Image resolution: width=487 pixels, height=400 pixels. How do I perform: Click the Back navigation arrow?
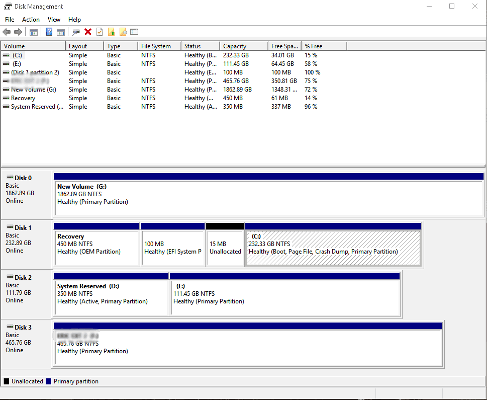click(x=7, y=32)
